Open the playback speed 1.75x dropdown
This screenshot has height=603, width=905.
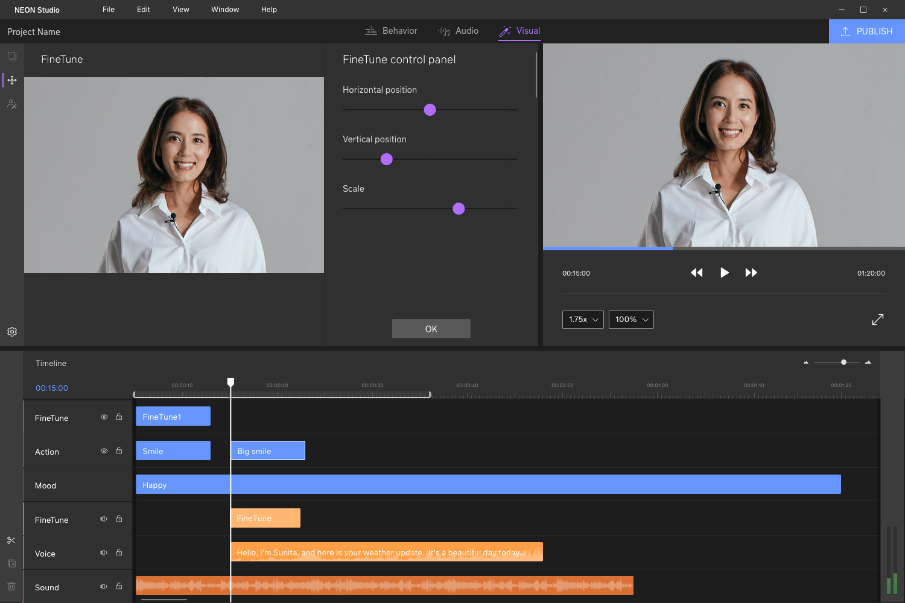pyautogui.click(x=583, y=320)
